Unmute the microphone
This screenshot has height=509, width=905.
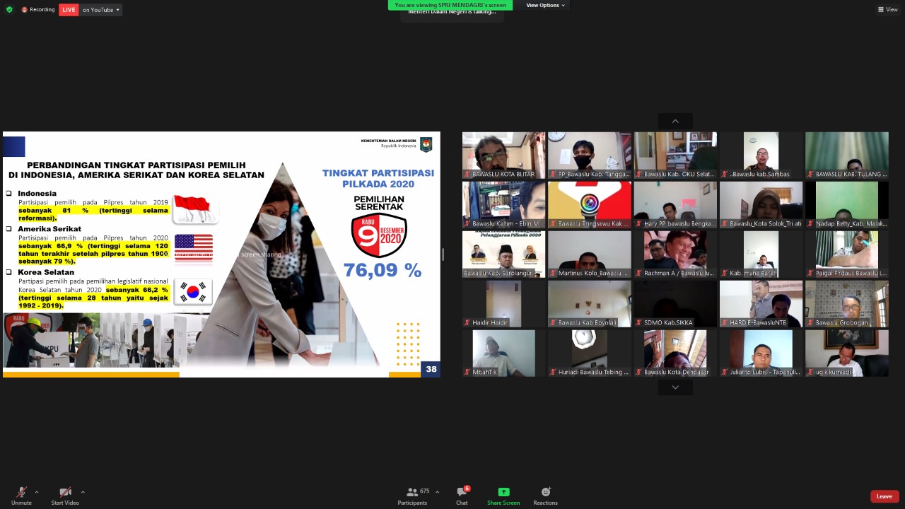pyautogui.click(x=21, y=496)
